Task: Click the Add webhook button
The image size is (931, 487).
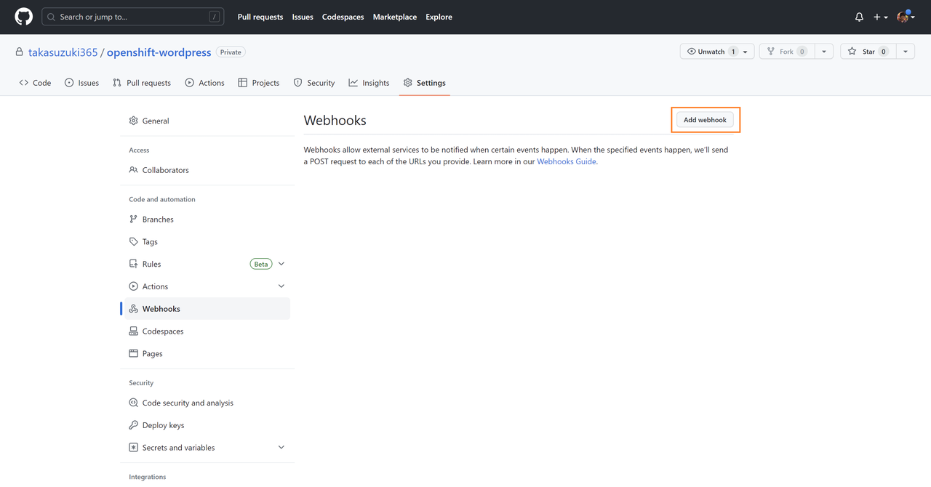Action: tap(705, 120)
